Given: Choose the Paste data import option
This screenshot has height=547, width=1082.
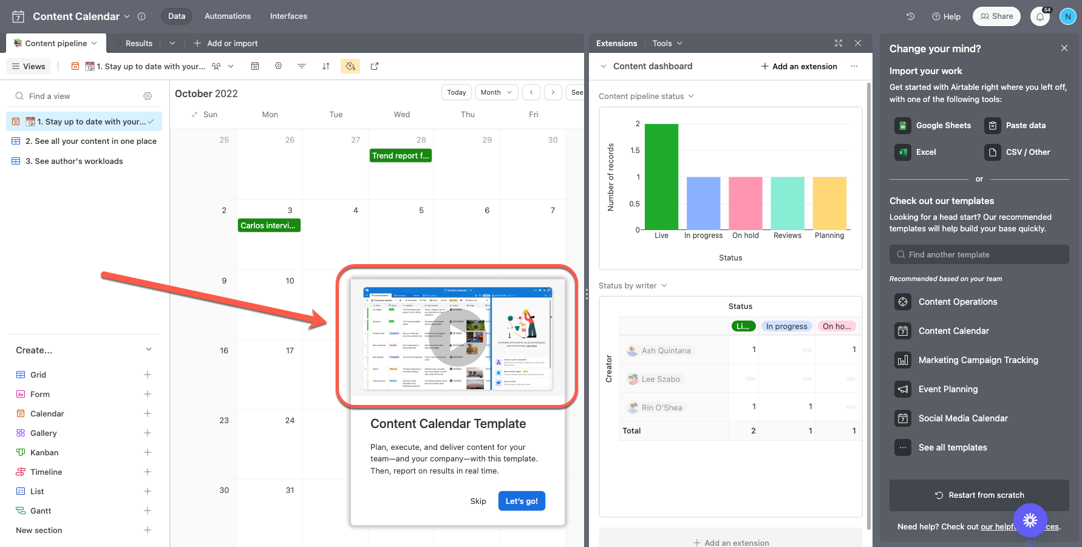Looking at the screenshot, I should coord(1015,126).
